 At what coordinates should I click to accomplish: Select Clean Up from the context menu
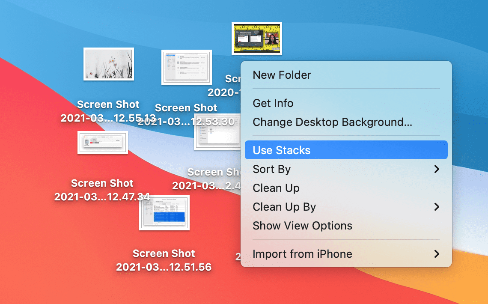point(276,188)
